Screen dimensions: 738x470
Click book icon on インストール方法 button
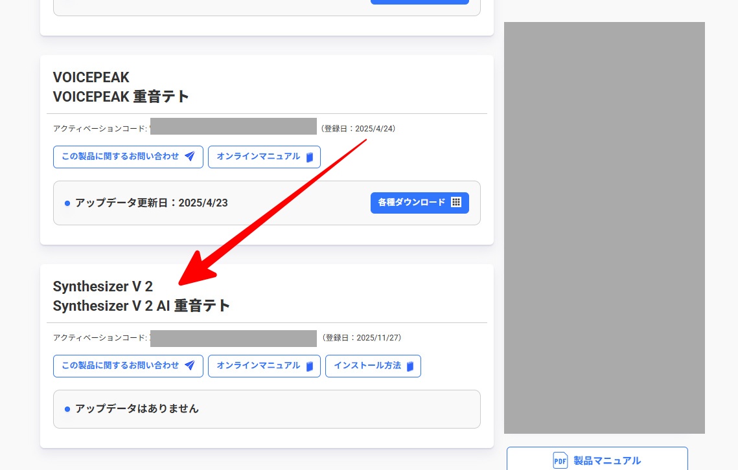(x=410, y=366)
